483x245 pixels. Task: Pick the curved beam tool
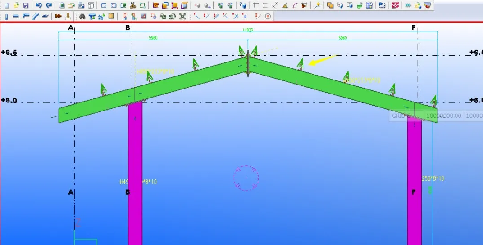[x=35, y=16]
